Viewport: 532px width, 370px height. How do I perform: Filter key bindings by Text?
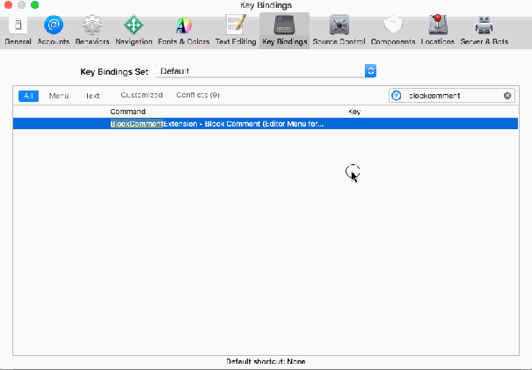click(x=92, y=95)
